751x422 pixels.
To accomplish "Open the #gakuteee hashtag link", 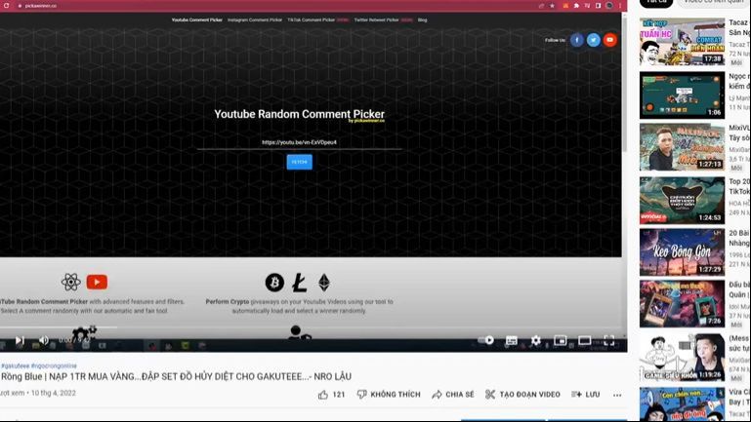I will (x=16, y=365).
